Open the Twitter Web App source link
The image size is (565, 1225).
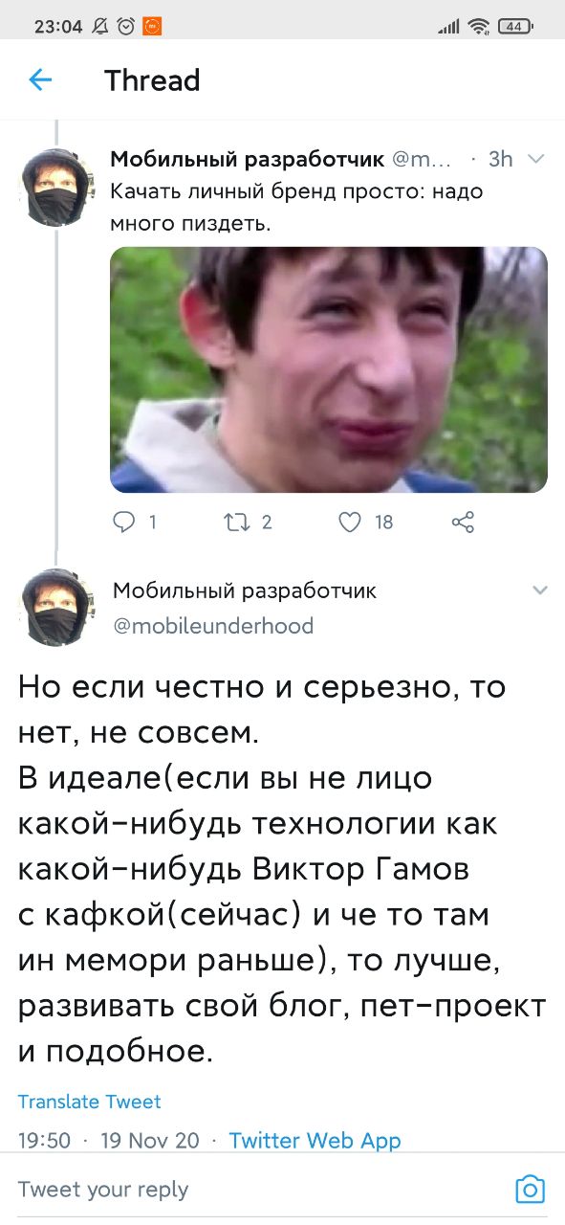click(315, 1140)
